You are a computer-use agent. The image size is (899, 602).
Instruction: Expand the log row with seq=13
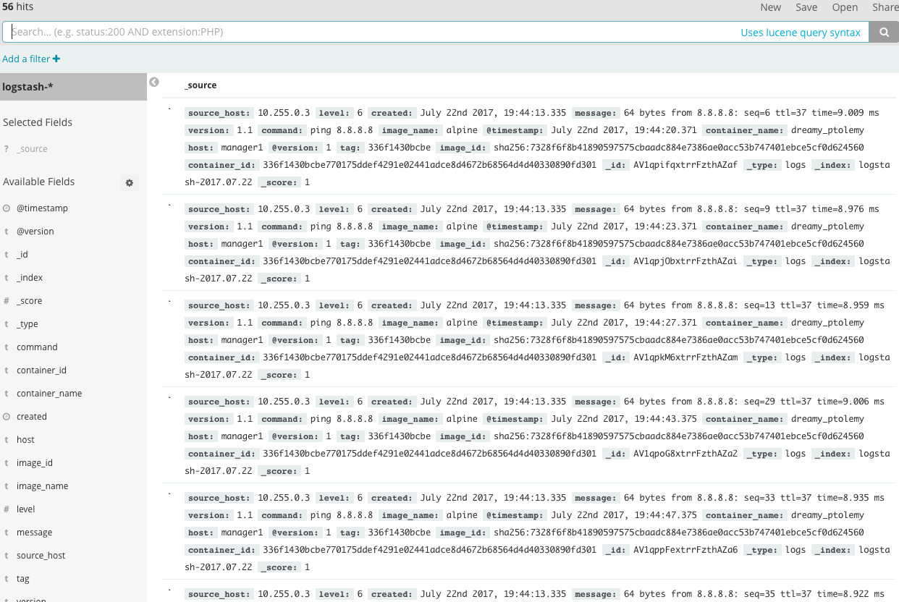[170, 302]
